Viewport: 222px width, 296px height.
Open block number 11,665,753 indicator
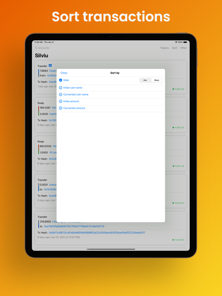[x=178, y=128]
